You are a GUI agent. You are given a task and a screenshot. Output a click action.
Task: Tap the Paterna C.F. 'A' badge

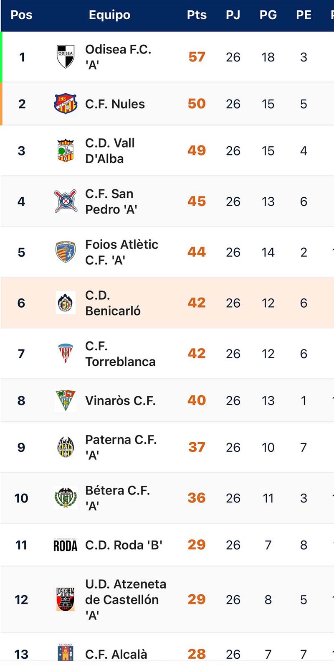coord(66,447)
